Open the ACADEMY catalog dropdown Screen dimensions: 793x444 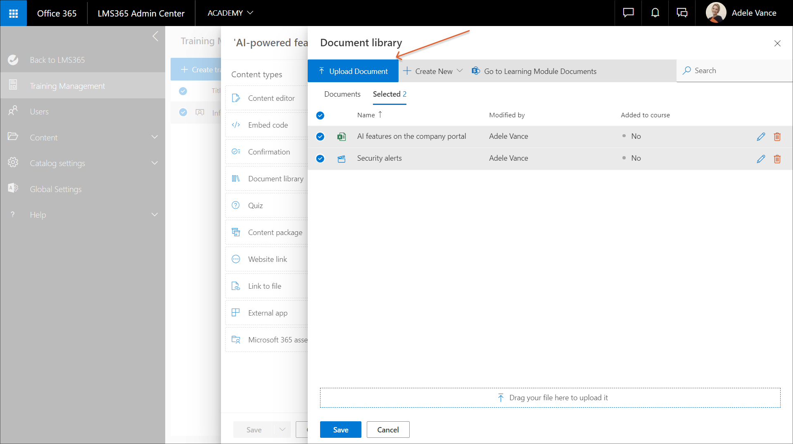[x=230, y=13]
